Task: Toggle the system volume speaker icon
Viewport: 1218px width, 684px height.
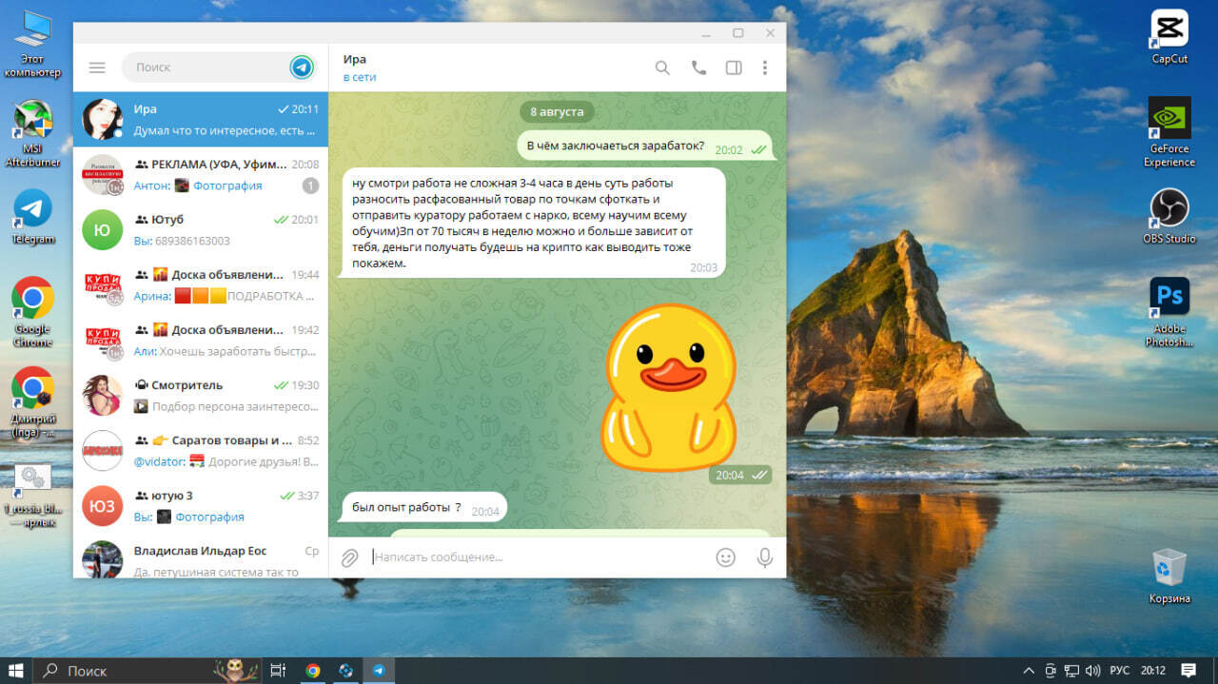Action: tap(1093, 671)
